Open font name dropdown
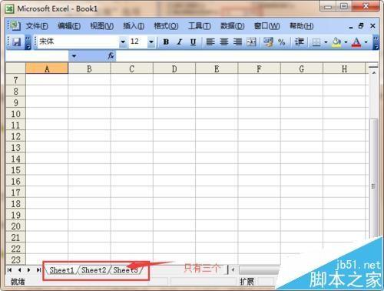384x291 pixels. coord(123,42)
